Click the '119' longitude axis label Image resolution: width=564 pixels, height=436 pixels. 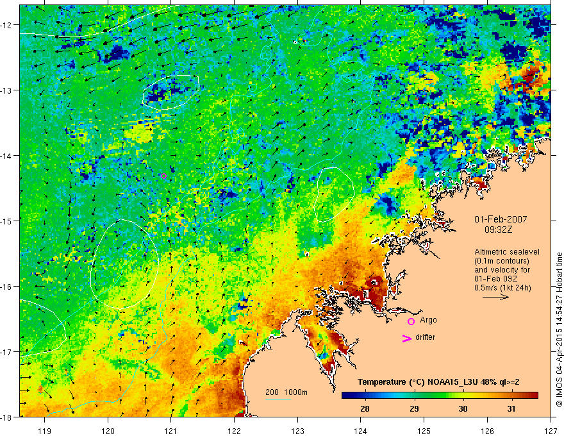click(45, 431)
